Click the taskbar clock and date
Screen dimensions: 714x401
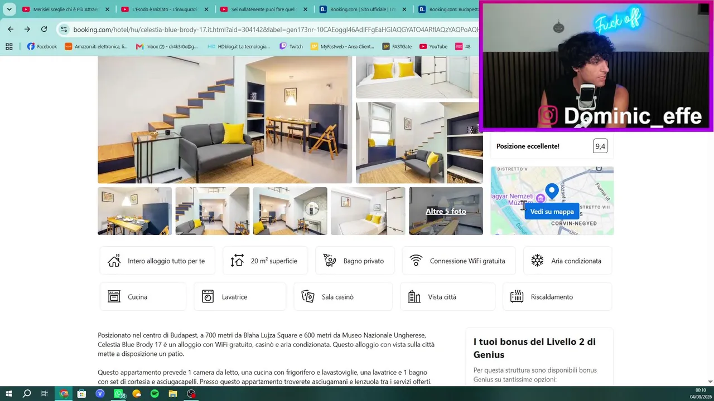pyautogui.click(x=700, y=393)
